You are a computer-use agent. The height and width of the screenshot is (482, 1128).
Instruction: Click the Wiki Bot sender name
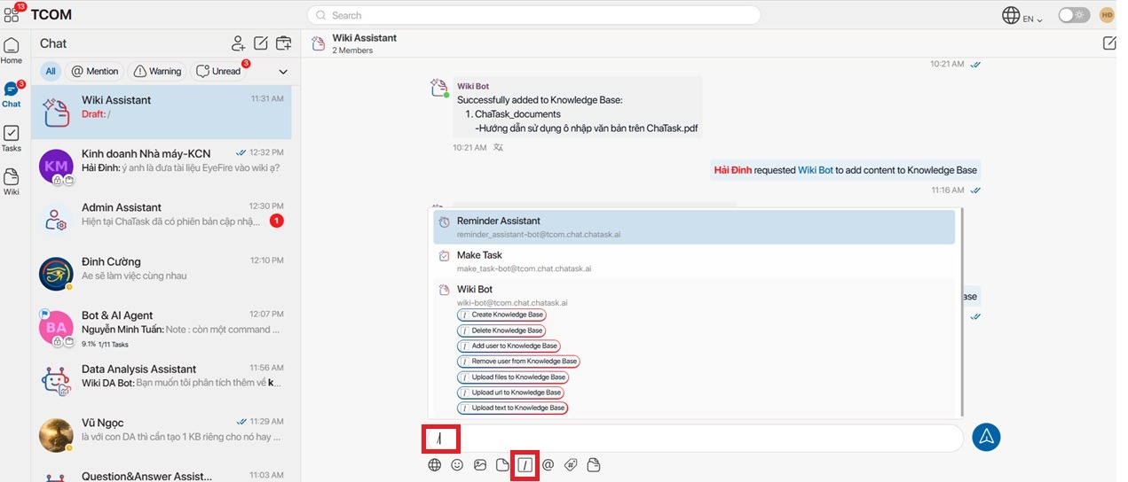click(472, 87)
